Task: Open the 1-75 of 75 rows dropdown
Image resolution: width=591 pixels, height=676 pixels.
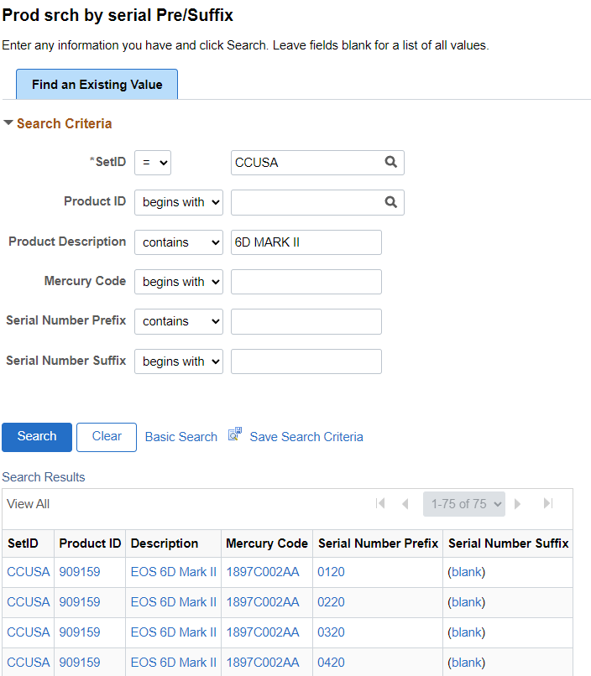Action: click(464, 504)
